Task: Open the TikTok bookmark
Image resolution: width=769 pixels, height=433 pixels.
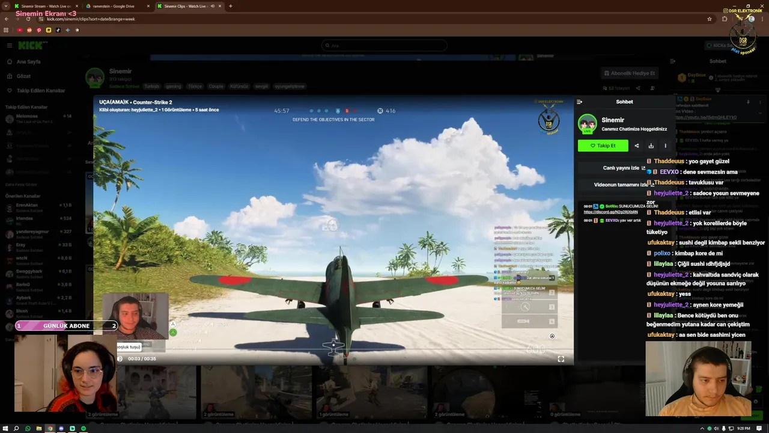Action: (x=58, y=30)
